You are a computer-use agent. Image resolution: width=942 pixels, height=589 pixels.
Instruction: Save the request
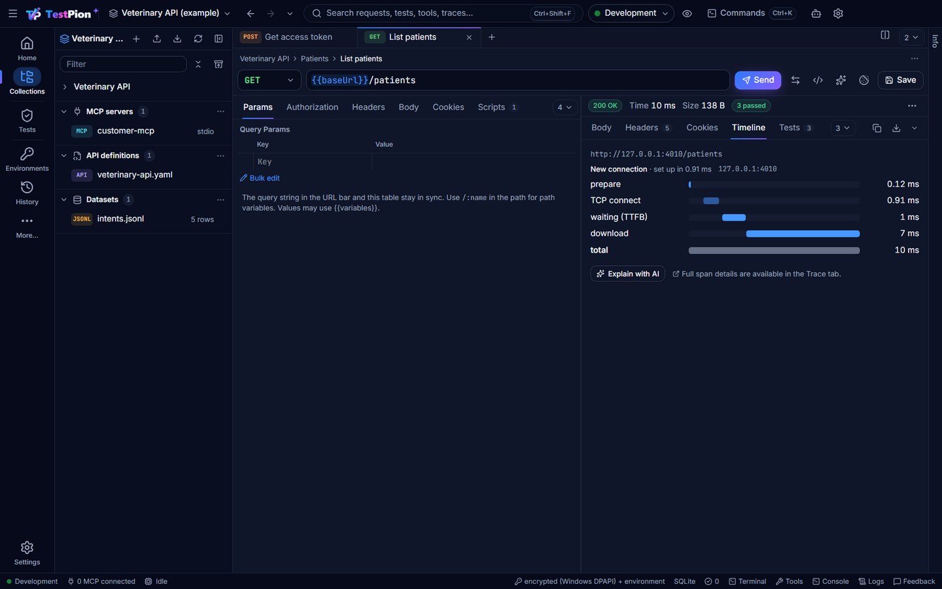pos(900,80)
